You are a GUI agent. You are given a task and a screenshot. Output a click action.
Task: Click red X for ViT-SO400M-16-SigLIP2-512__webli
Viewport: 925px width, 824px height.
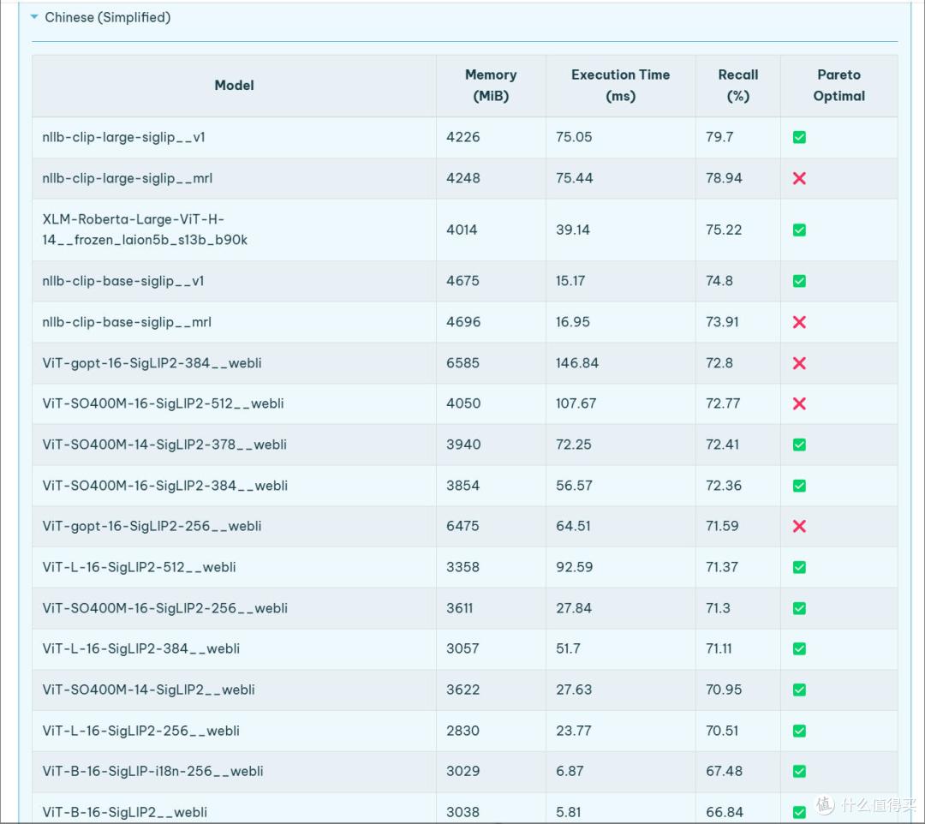(x=799, y=403)
